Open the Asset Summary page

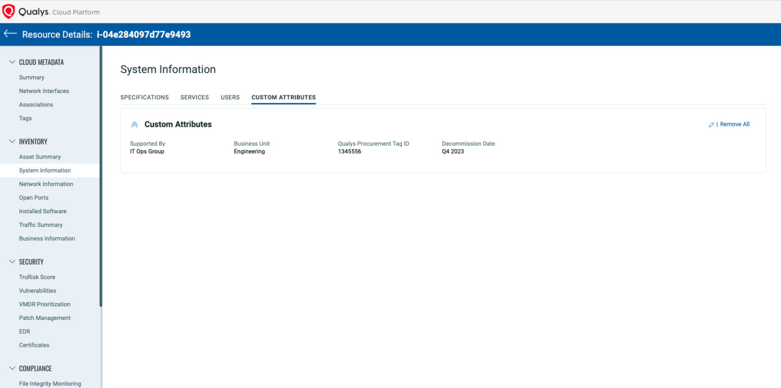40,156
